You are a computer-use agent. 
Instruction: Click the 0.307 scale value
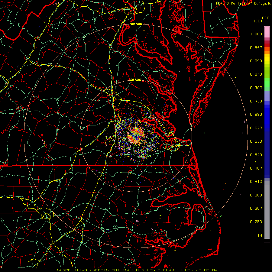[256, 209]
